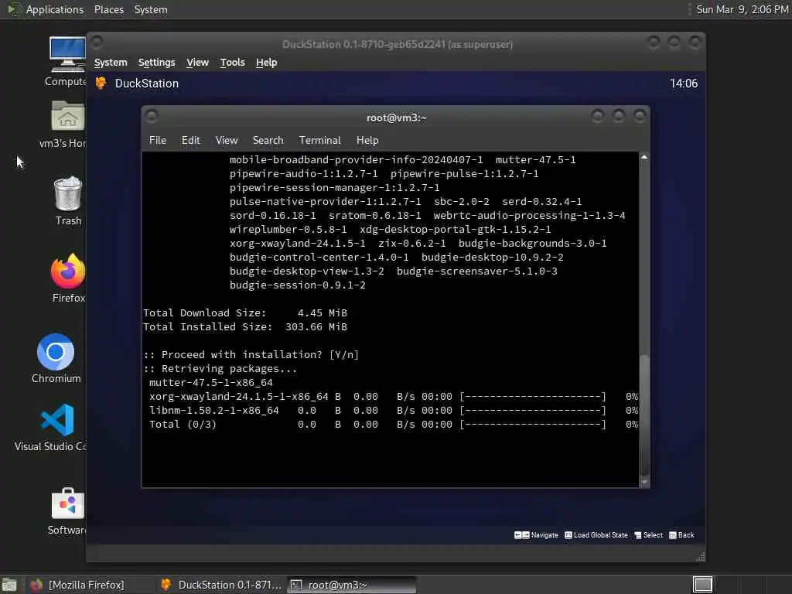The width and height of the screenshot is (792, 594).
Task: Click the root@vm3:~ terminal title bar
Action: (396, 118)
